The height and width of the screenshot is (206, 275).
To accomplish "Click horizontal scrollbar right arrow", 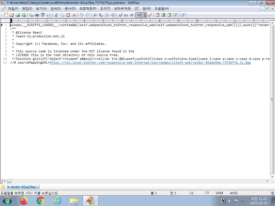I will point(268,181).
